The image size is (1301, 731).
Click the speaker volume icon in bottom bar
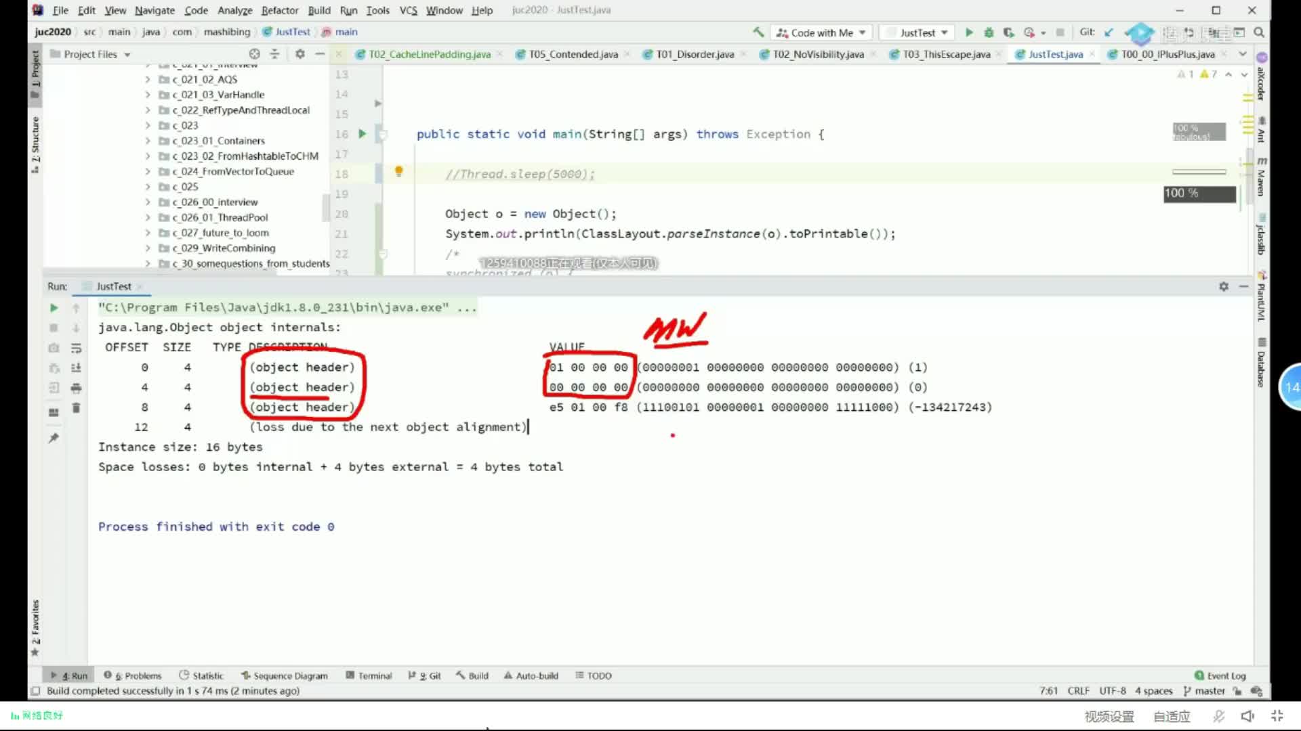point(1247,716)
